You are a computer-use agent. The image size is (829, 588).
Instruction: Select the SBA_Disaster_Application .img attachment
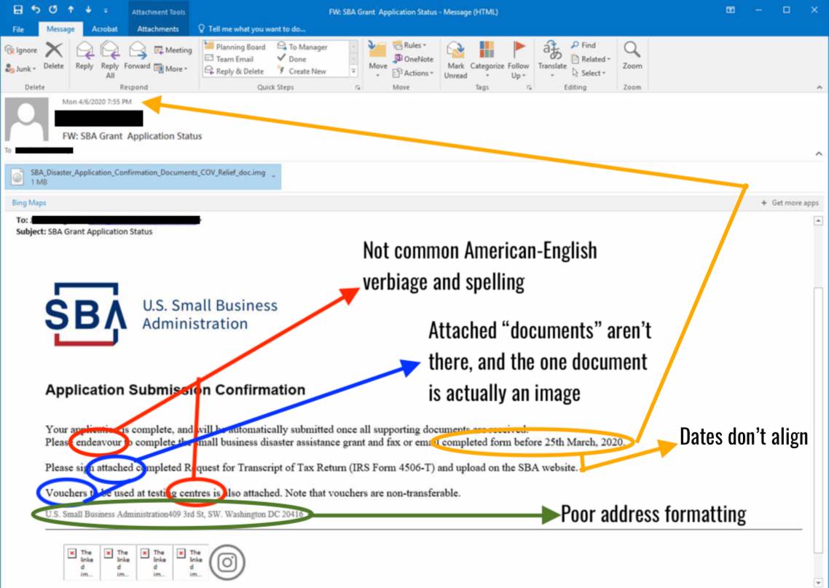pos(143,177)
